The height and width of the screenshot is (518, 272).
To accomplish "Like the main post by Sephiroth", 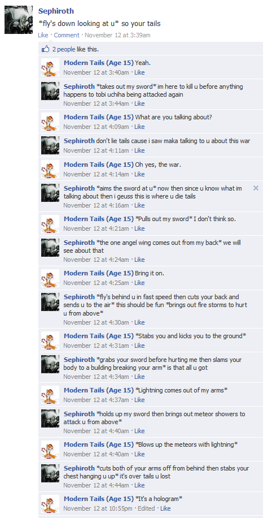I will click(43, 35).
